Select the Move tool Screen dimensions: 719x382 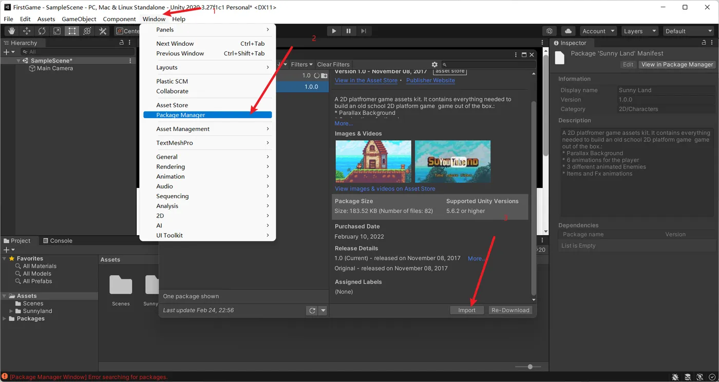27,31
